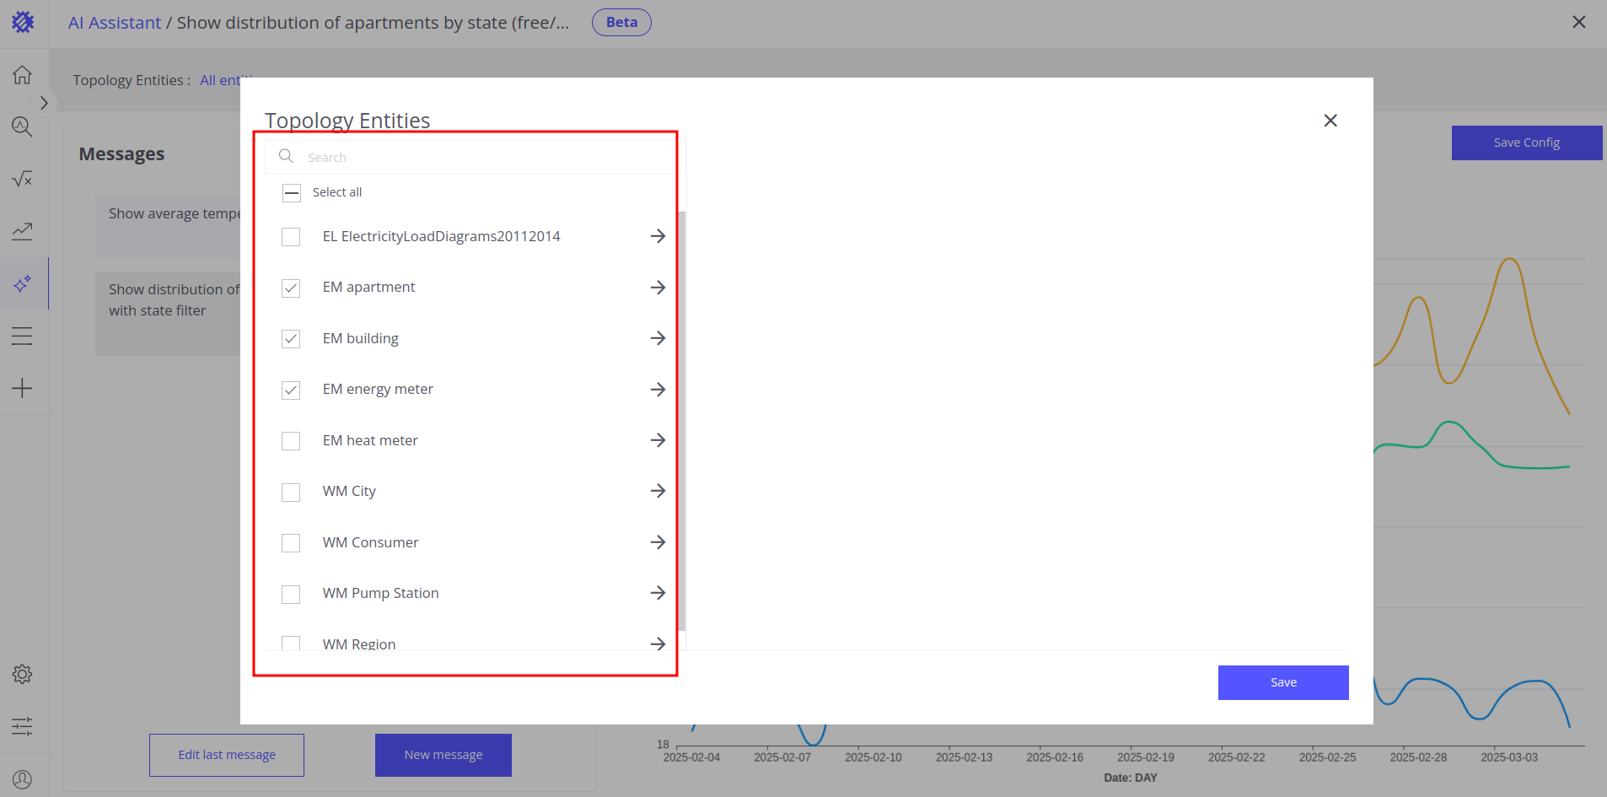Open the hamburger list menu in sidebar
The width and height of the screenshot is (1607, 797).
[23, 336]
